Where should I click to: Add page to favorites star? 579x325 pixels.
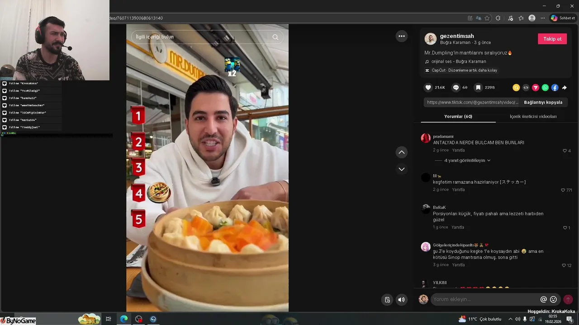[487, 18]
